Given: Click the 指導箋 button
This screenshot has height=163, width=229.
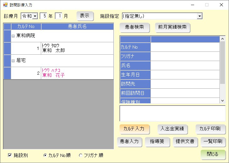Looking at the screenshot, I should click(157, 142).
